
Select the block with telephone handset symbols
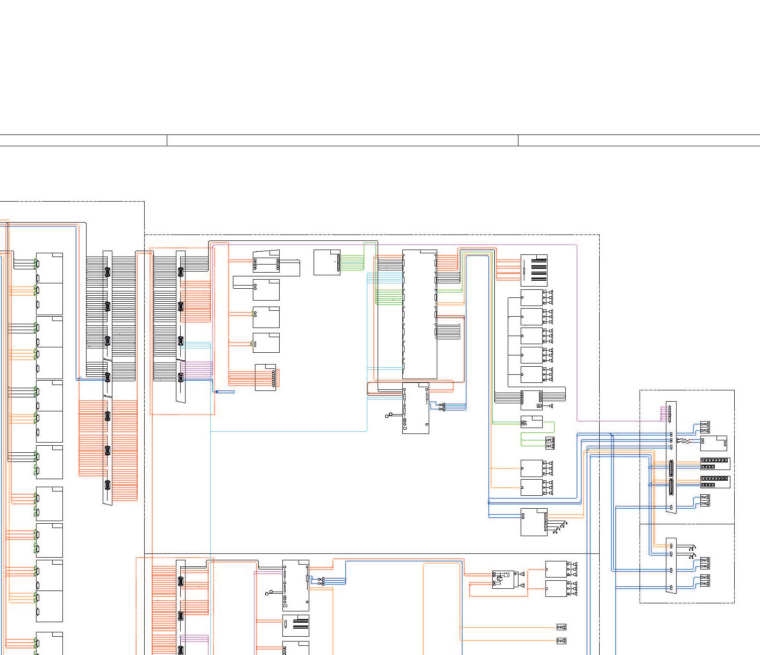pos(534,522)
